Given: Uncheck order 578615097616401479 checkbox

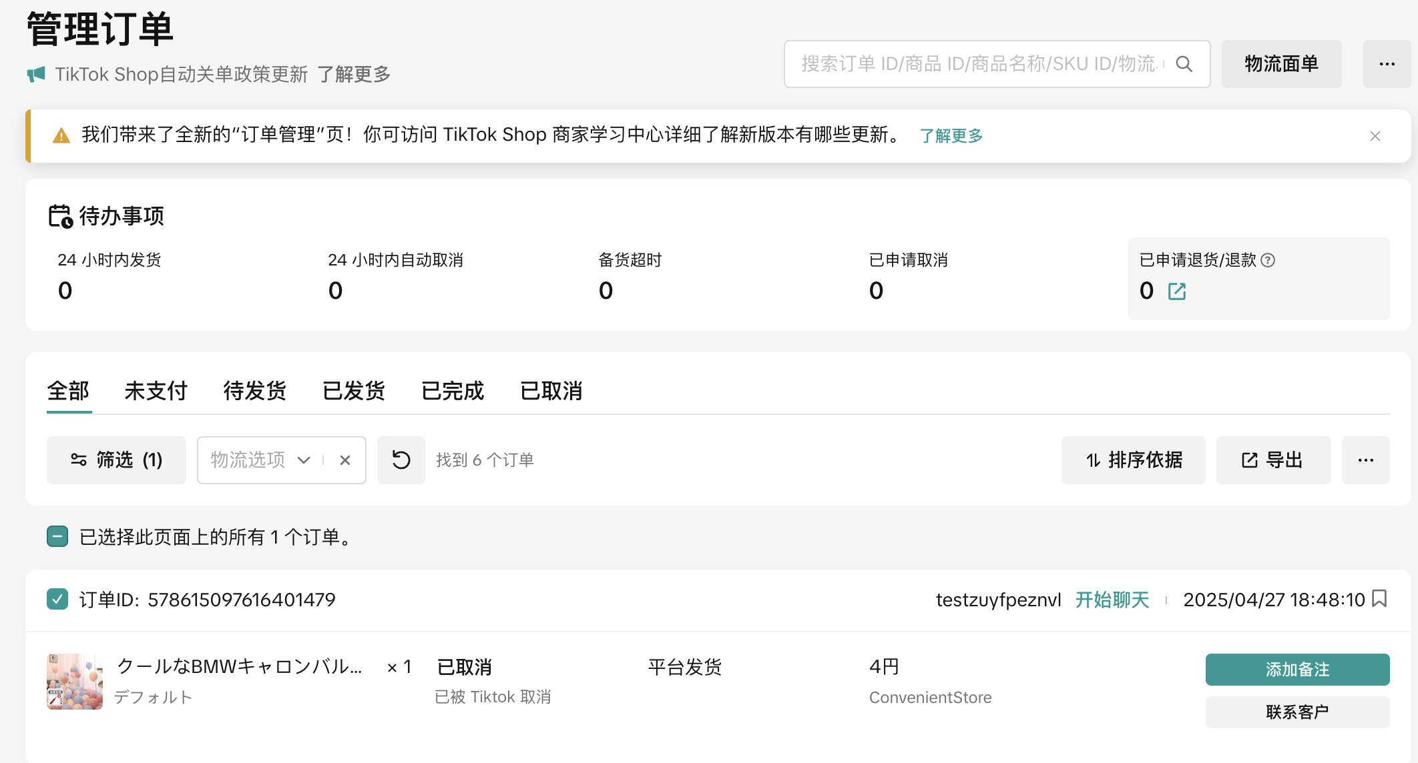Looking at the screenshot, I should click(x=57, y=599).
